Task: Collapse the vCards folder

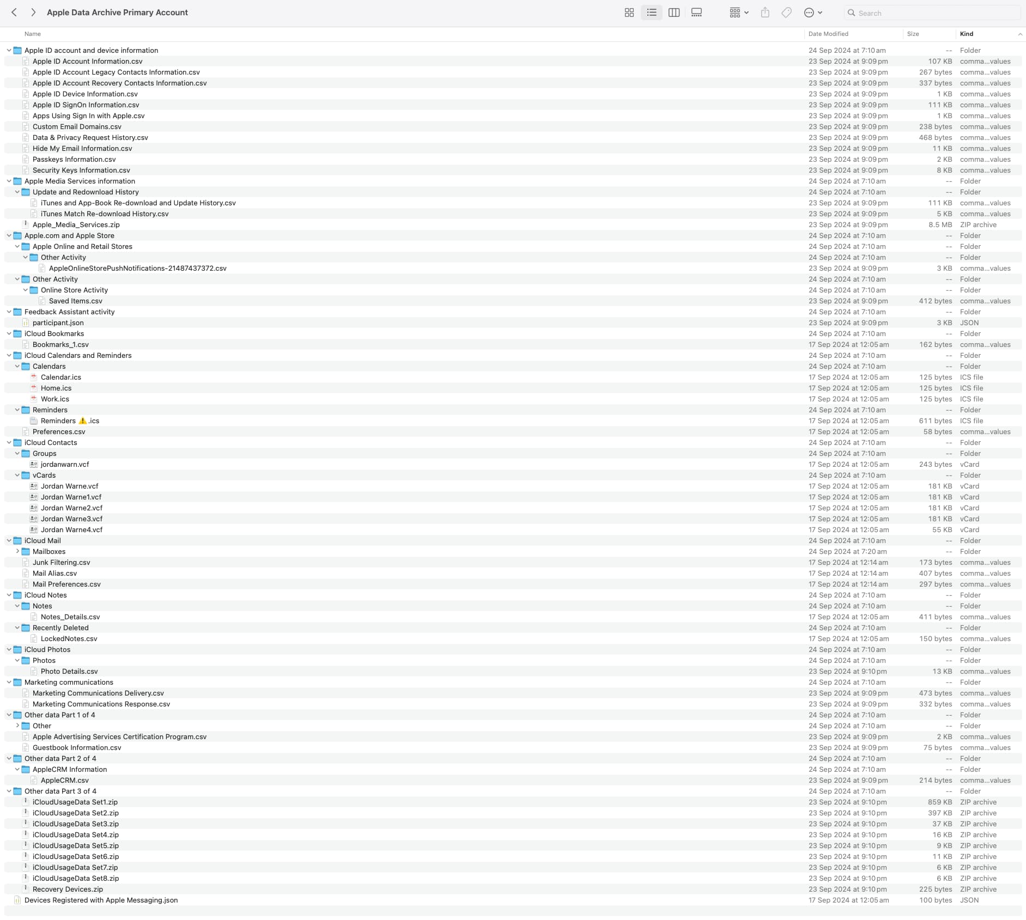Action: pos(17,476)
